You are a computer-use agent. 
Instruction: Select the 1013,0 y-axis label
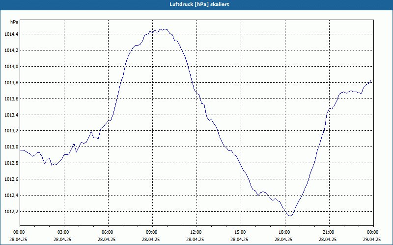pos(11,147)
